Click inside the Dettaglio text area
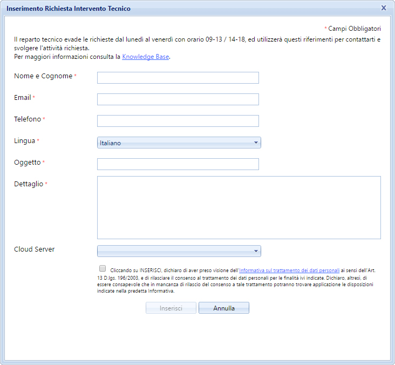The height and width of the screenshot is (365, 395). [239, 207]
